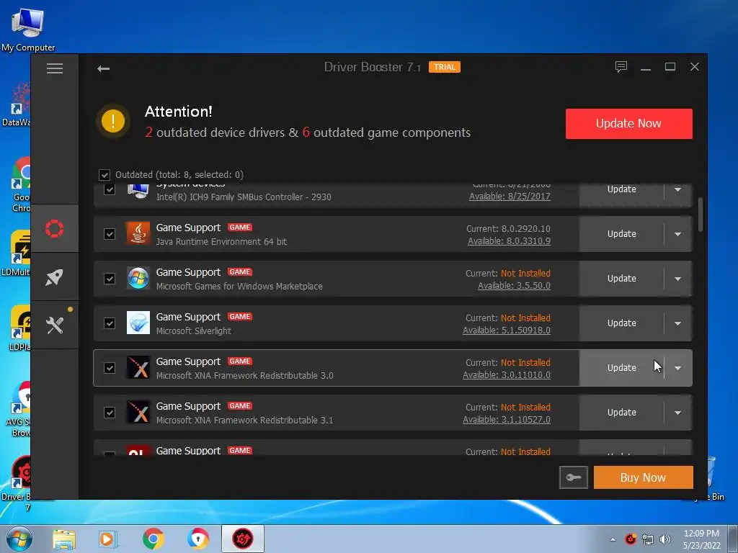Open the volume icon in system tray
Viewport: 738px width, 553px height.
point(664,539)
